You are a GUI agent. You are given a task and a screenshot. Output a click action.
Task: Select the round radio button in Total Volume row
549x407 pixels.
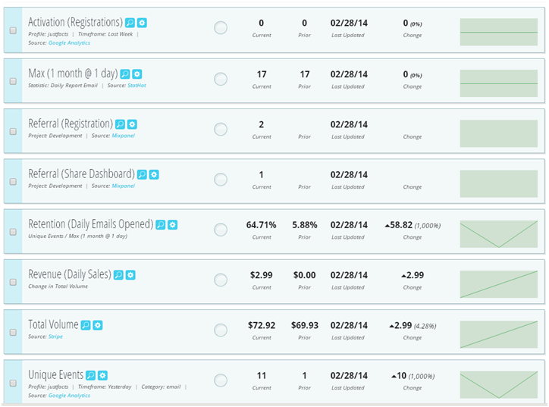point(221,330)
